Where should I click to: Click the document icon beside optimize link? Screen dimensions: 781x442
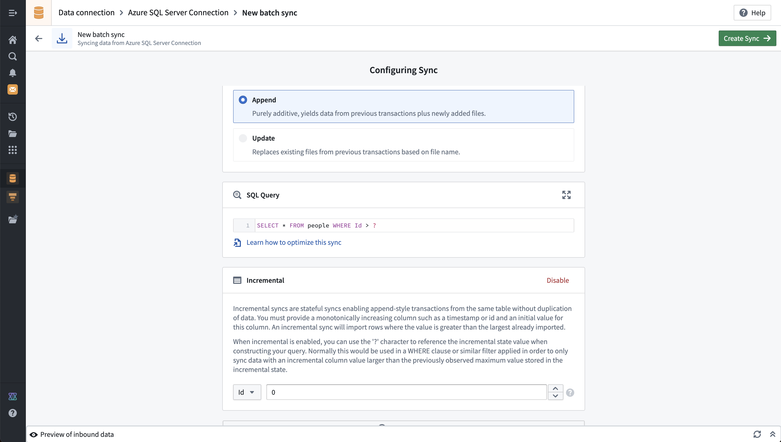pos(237,242)
